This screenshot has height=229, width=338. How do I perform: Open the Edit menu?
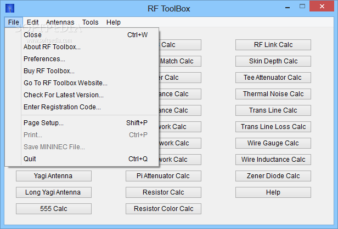click(x=32, y=22)
